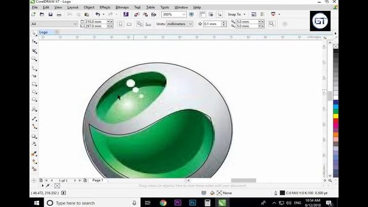Viewport: 368px width, 207px height.
Task: Click the Save icon
Action: (51, 14)
